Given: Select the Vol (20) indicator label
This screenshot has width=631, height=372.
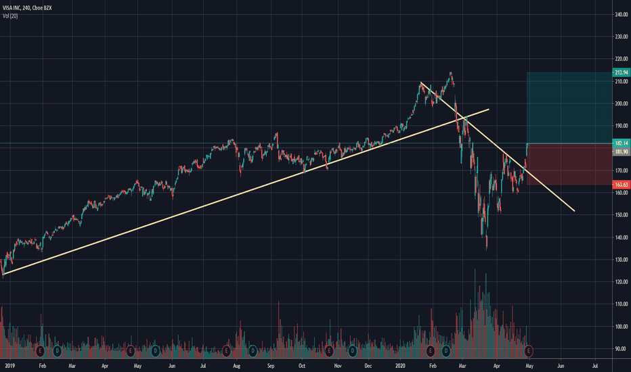Looking at the screenshot, I should point(10,16).
